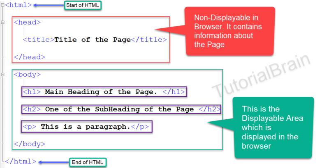Image resolution: width=329 pixels, height=168 pixels.
Task: Select the h2 'One of the SubHeading' line
Action: tap(122, 109)
